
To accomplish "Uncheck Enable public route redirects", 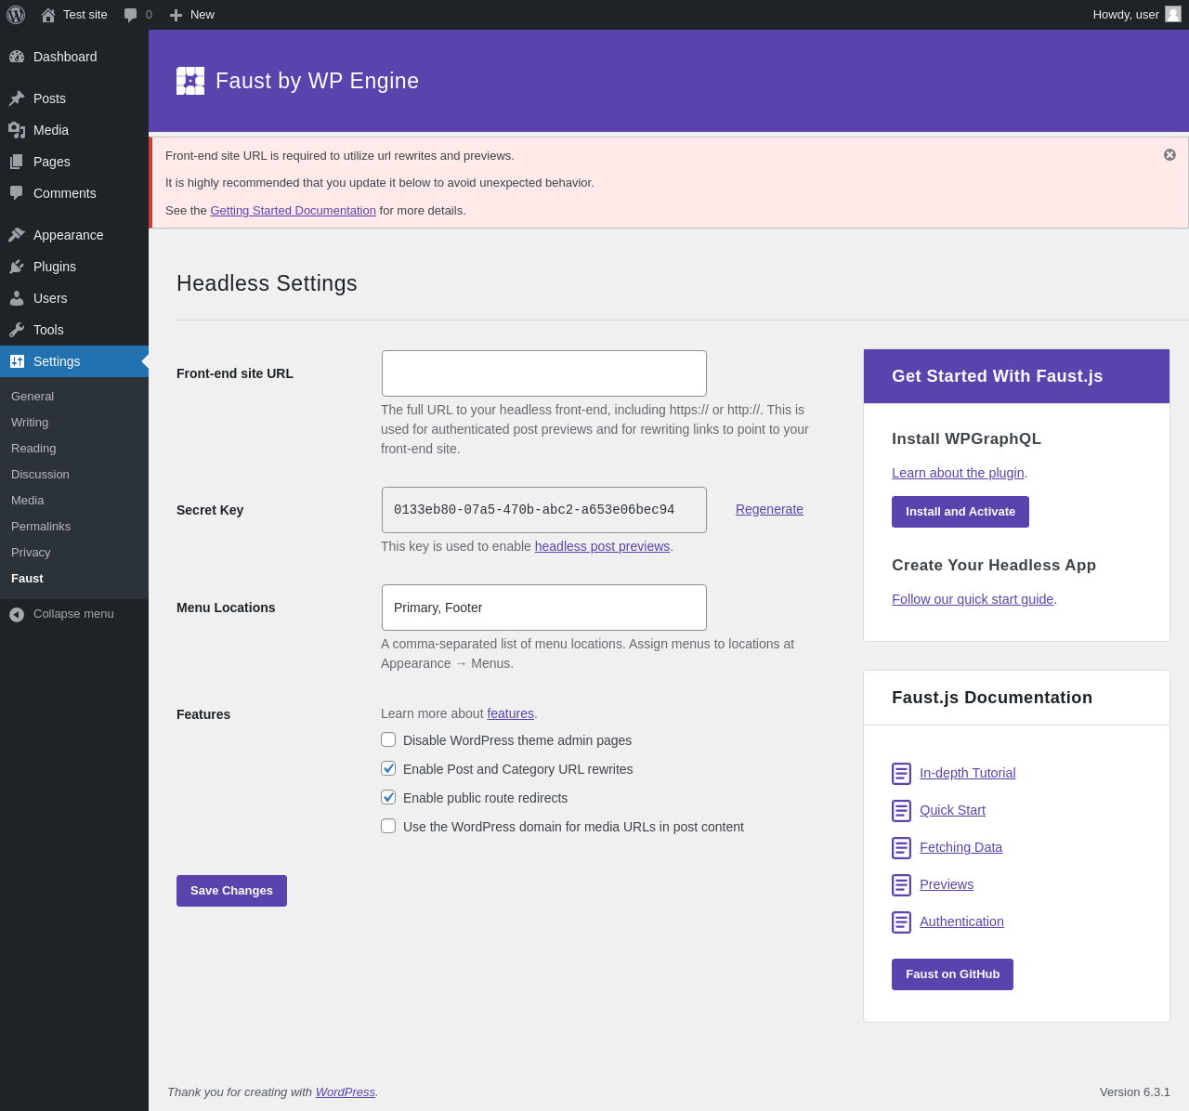I will [x=388, y=797].
